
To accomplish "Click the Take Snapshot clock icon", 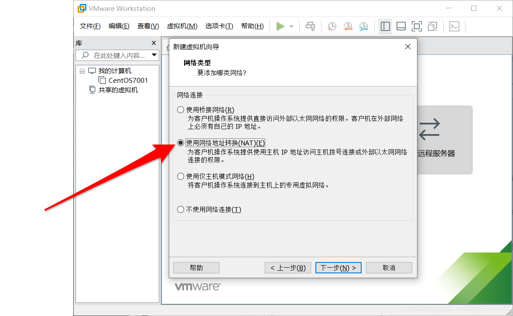I will click(332, 26).
